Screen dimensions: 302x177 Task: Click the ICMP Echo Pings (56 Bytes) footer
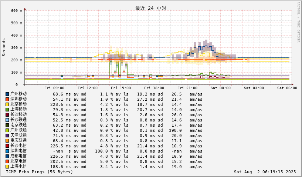(40, 172)
